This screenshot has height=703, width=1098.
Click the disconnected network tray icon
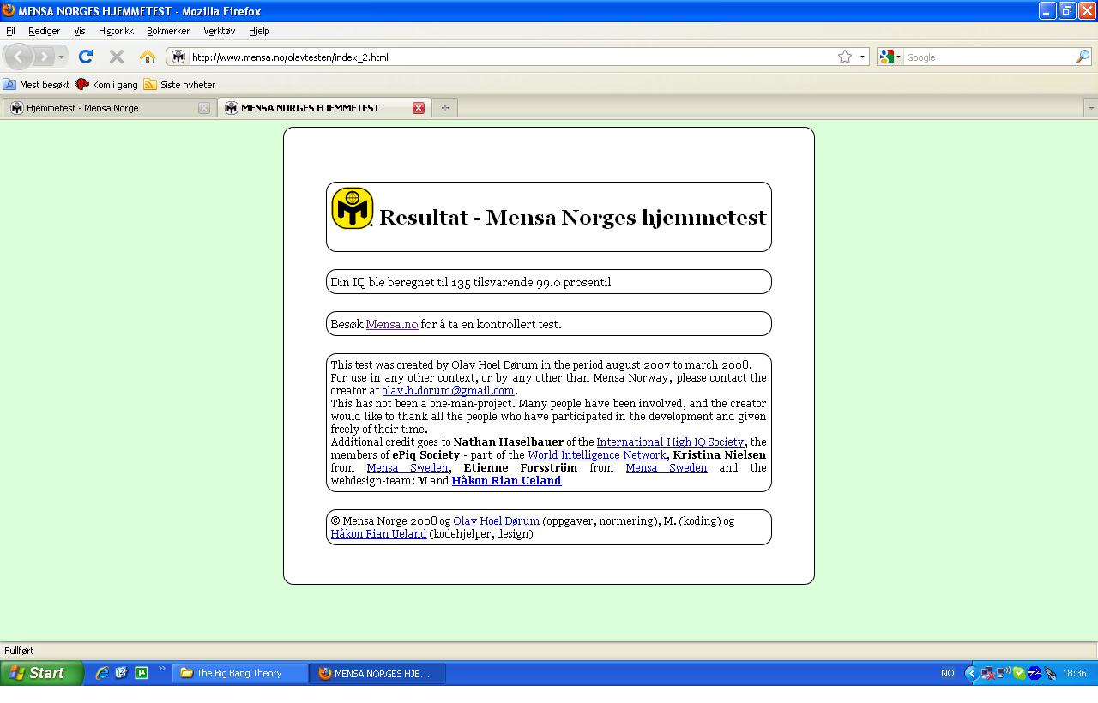click(987, 673)
